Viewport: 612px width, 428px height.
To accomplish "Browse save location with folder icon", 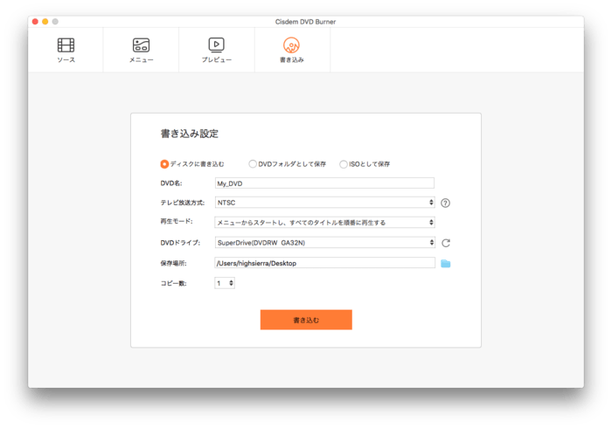I will (x=445, y=263).
